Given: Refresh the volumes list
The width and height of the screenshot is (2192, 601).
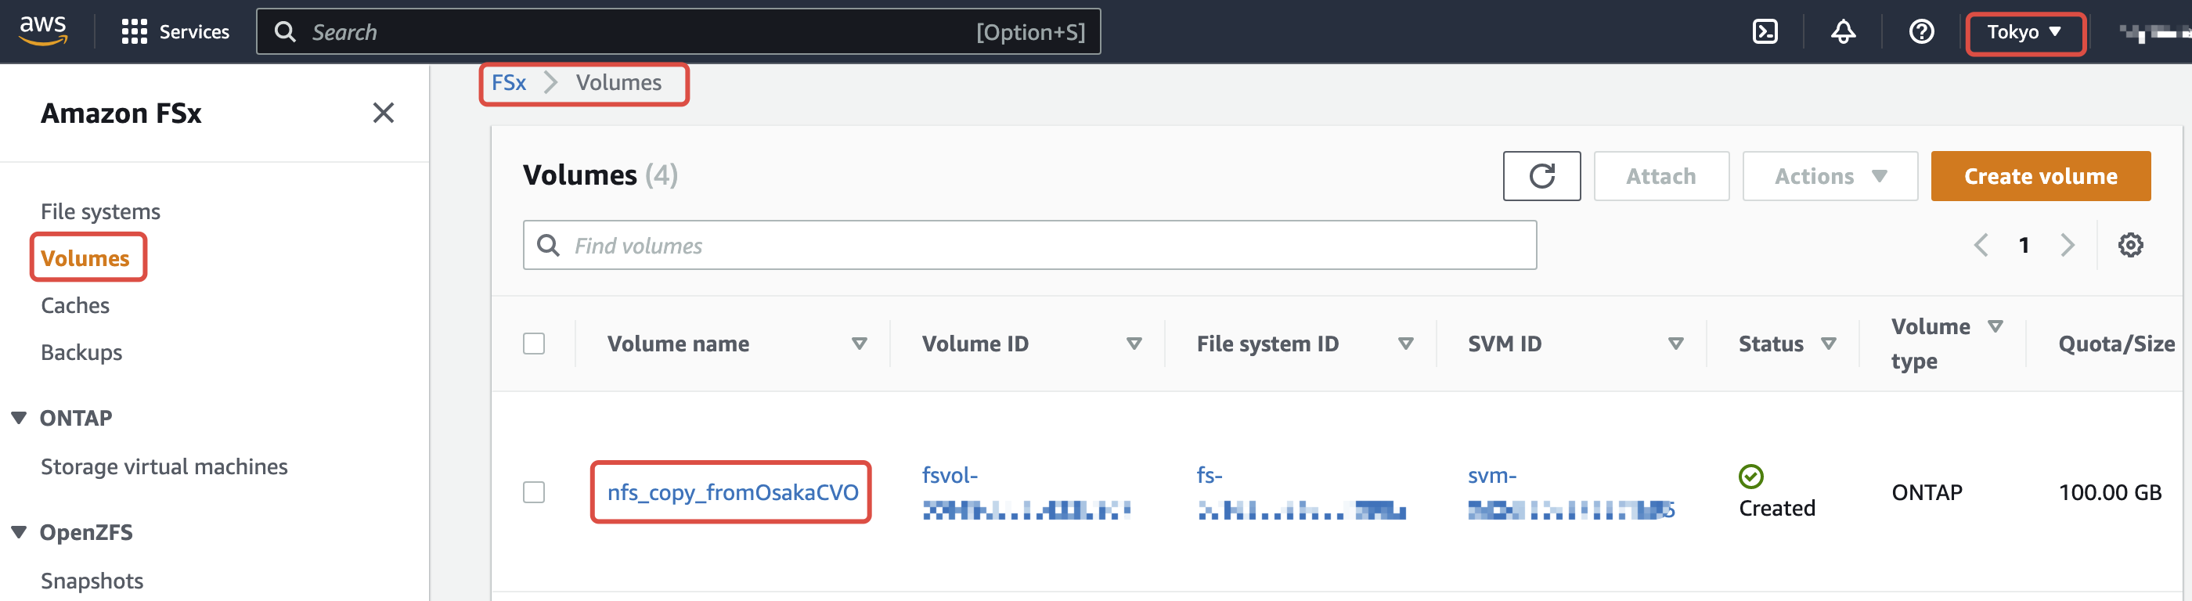Looking at the screenshot, I should [1541, 176].
